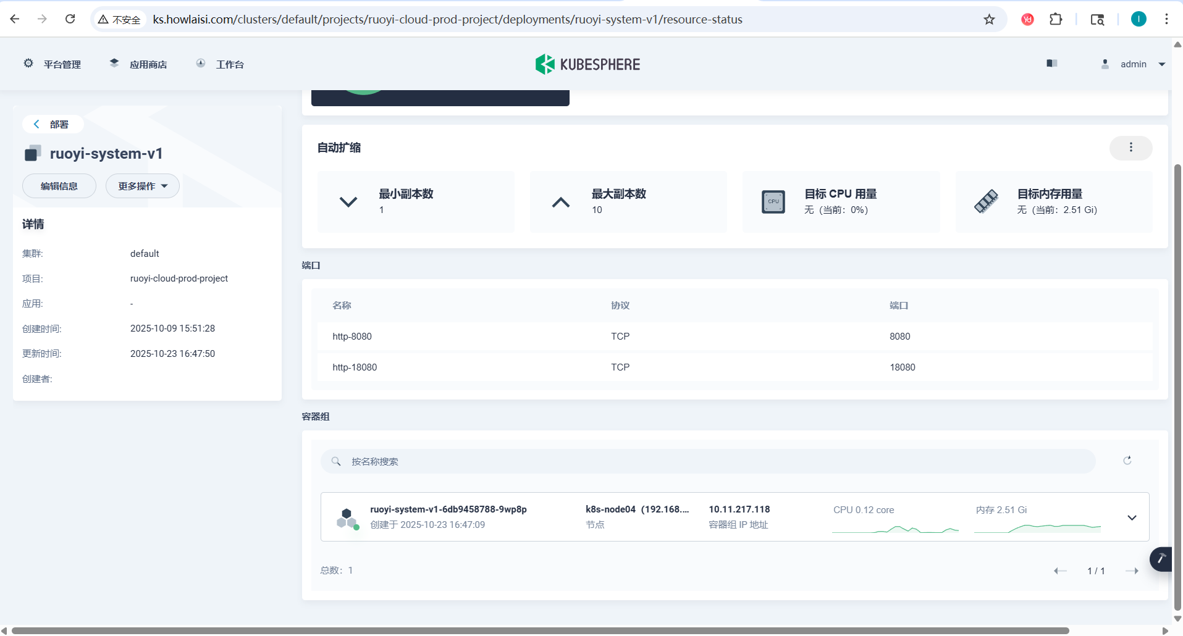Image resolution: width=1183 pixels, height=636 pixels.
Task: Click the theme switcher icon beside admin
Action: click(1052, 64)
